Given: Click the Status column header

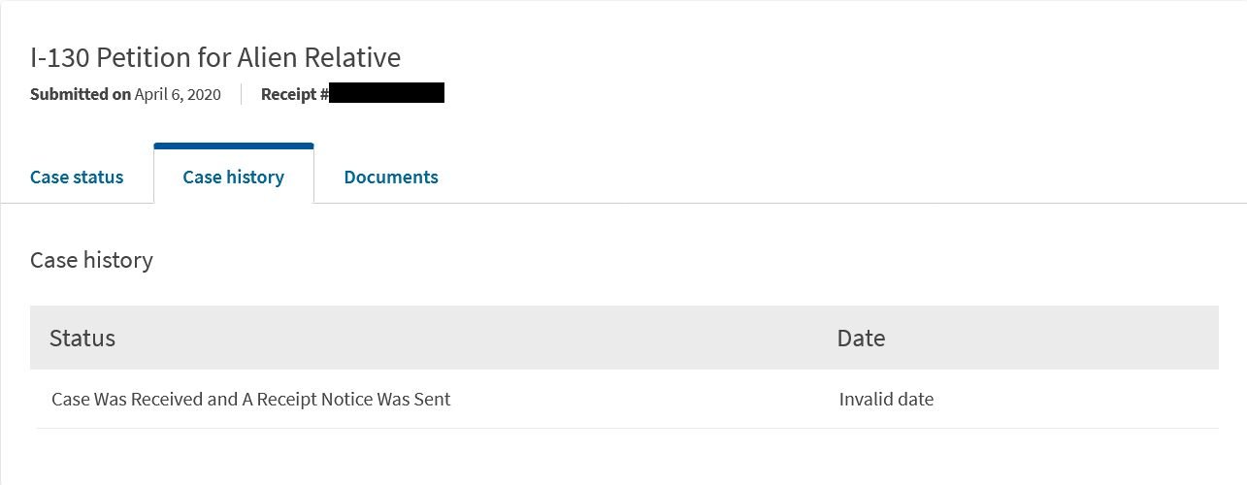Looking at the screenshot, I should pyautogui.click(x=82, y=338).
